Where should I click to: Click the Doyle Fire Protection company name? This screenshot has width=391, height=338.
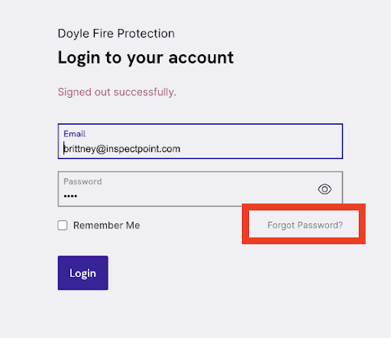point(116,34)
